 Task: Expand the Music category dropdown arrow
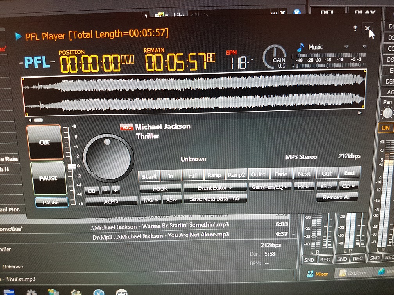pyautogui.click(x=346, y=47)
